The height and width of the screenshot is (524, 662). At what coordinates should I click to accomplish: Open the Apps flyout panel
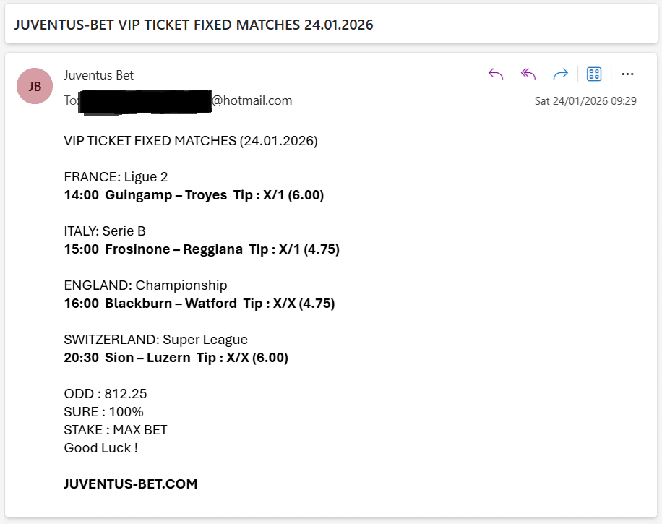click(x=593, y=74)
